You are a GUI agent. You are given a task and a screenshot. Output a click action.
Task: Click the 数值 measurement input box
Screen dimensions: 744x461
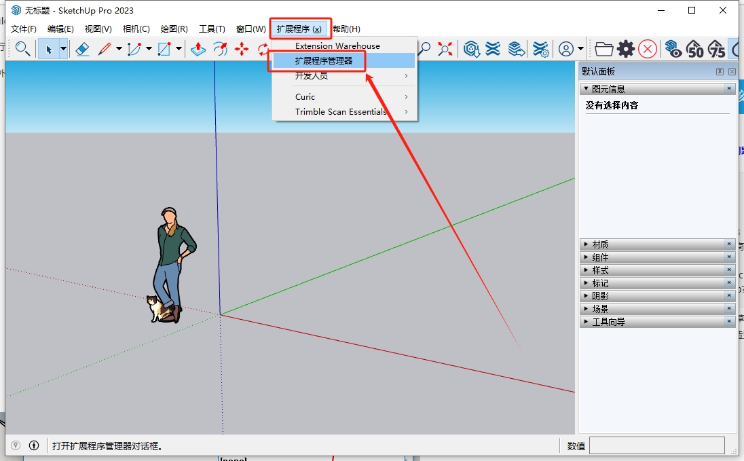pos(656,445)
